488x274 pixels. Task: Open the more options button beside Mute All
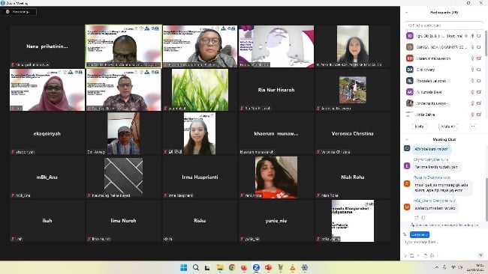473,127
